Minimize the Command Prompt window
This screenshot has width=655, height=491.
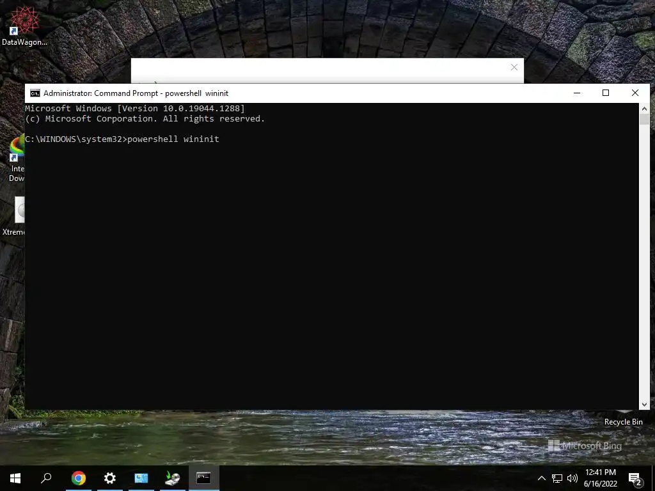click(577, 93)
